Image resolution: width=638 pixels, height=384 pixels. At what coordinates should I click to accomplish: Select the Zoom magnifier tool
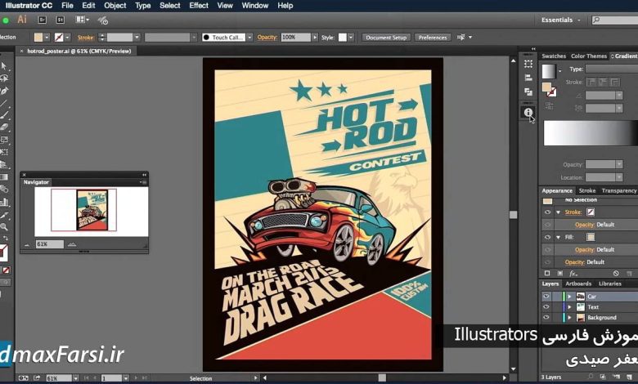[x=4, y=227]
